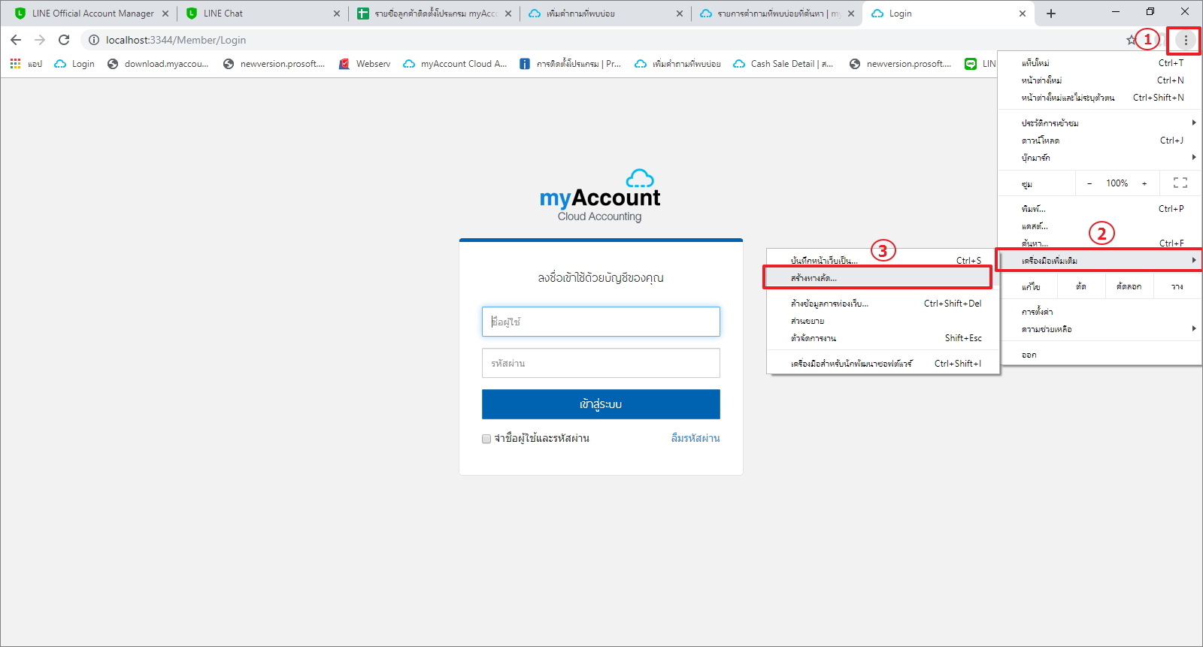Screen dimensions: 1203x647
Task: Expand the ประวัติการเข้าชม history submenu
Action: tap(1100, 122)
